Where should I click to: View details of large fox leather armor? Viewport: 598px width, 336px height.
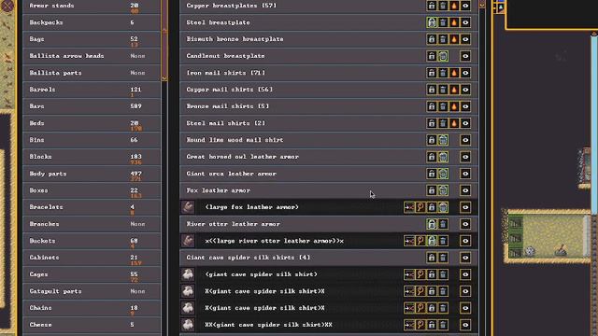pos(420,207)
